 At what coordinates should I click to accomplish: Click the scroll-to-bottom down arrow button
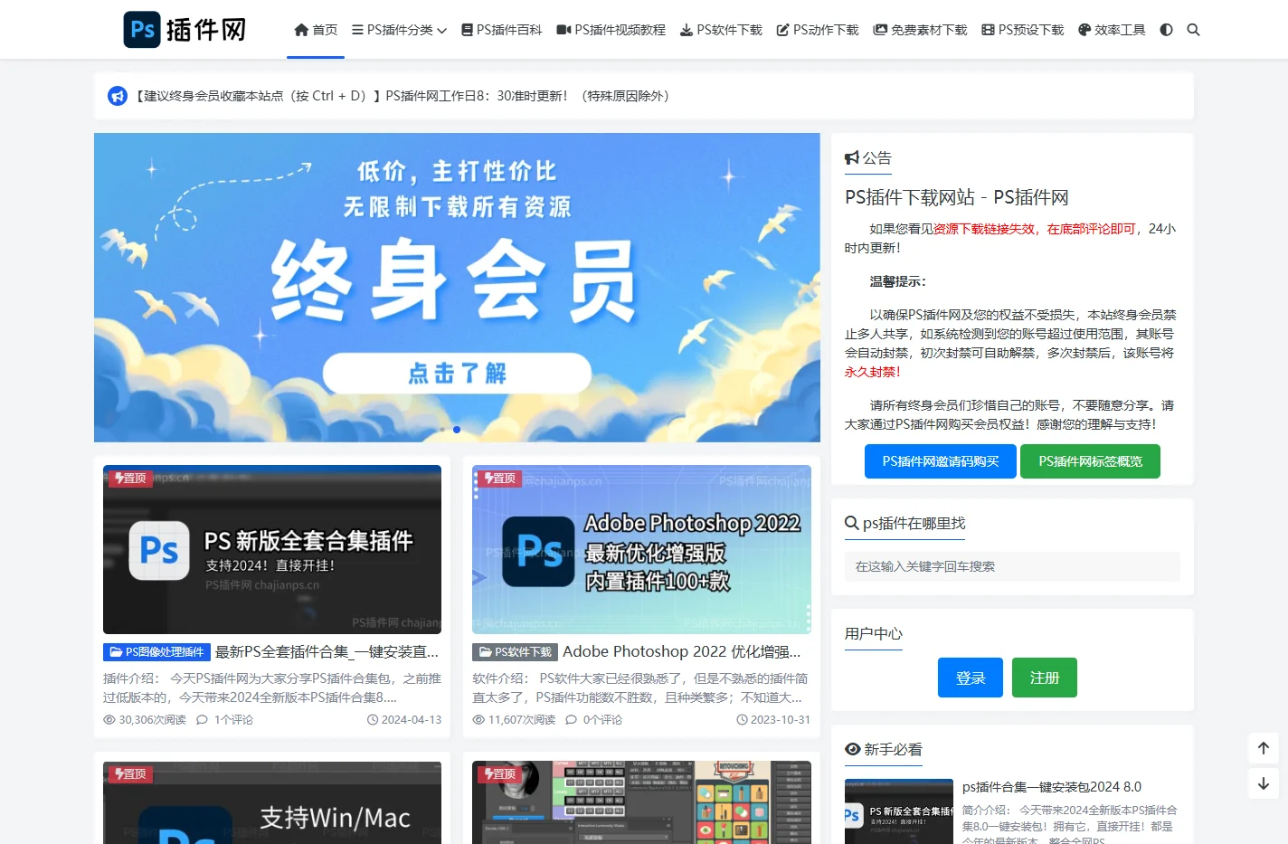(1264, 783)
